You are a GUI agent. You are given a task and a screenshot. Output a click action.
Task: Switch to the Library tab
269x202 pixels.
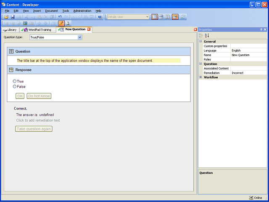[x=10, y=30]
